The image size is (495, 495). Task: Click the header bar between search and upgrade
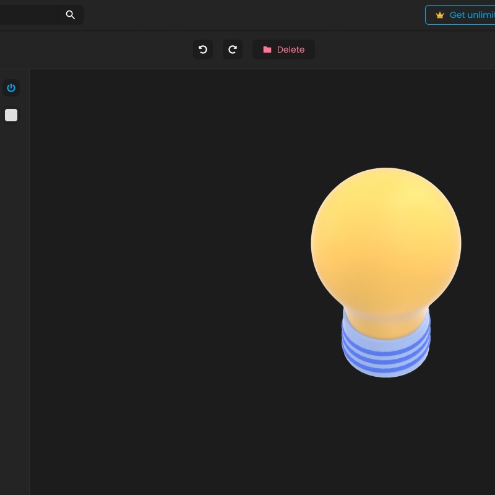coord(247,15)
